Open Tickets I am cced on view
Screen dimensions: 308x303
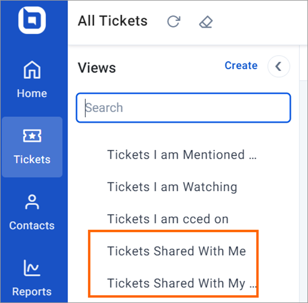coord(168,219)
